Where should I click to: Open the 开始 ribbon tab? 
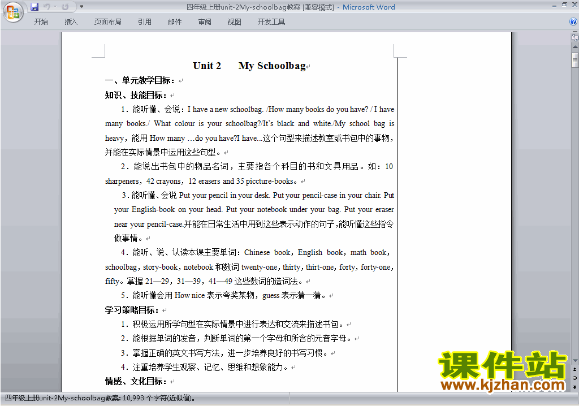[41, 22]
